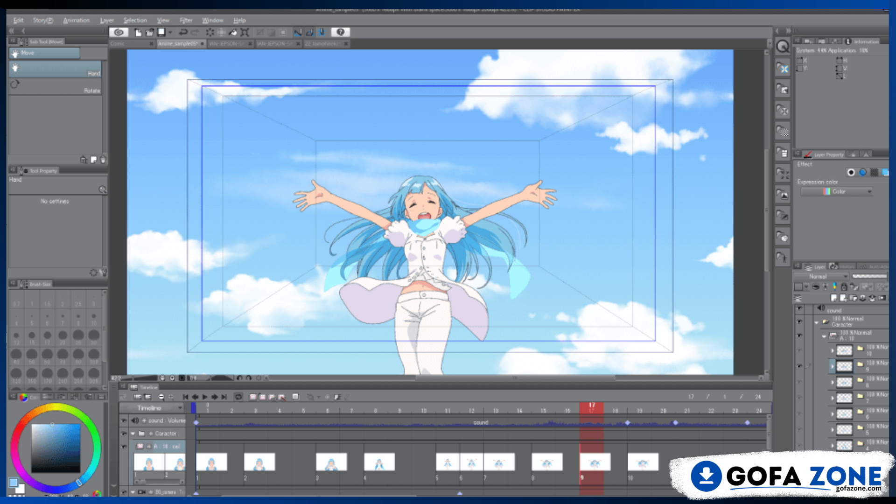Pick a color in the color wheel square
896x504 pixels.
click(56, 448)
